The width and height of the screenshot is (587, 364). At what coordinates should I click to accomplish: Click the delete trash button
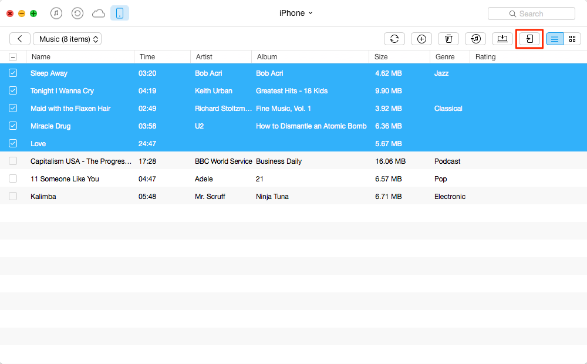[x=448, y=39]
